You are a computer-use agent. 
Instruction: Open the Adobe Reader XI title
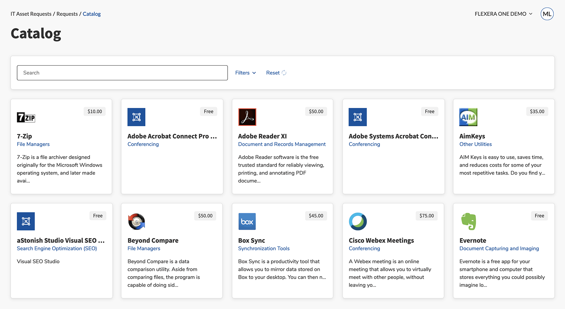(262, 136)
